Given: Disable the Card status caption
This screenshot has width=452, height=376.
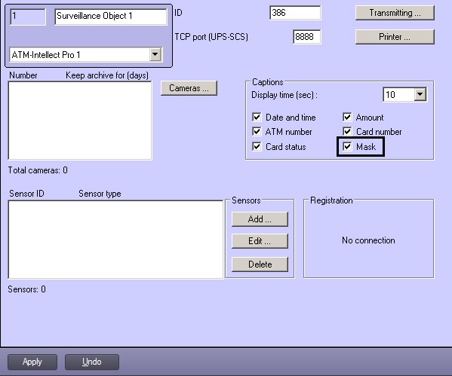Looking at the screenshot, I should tap(257, 146).
